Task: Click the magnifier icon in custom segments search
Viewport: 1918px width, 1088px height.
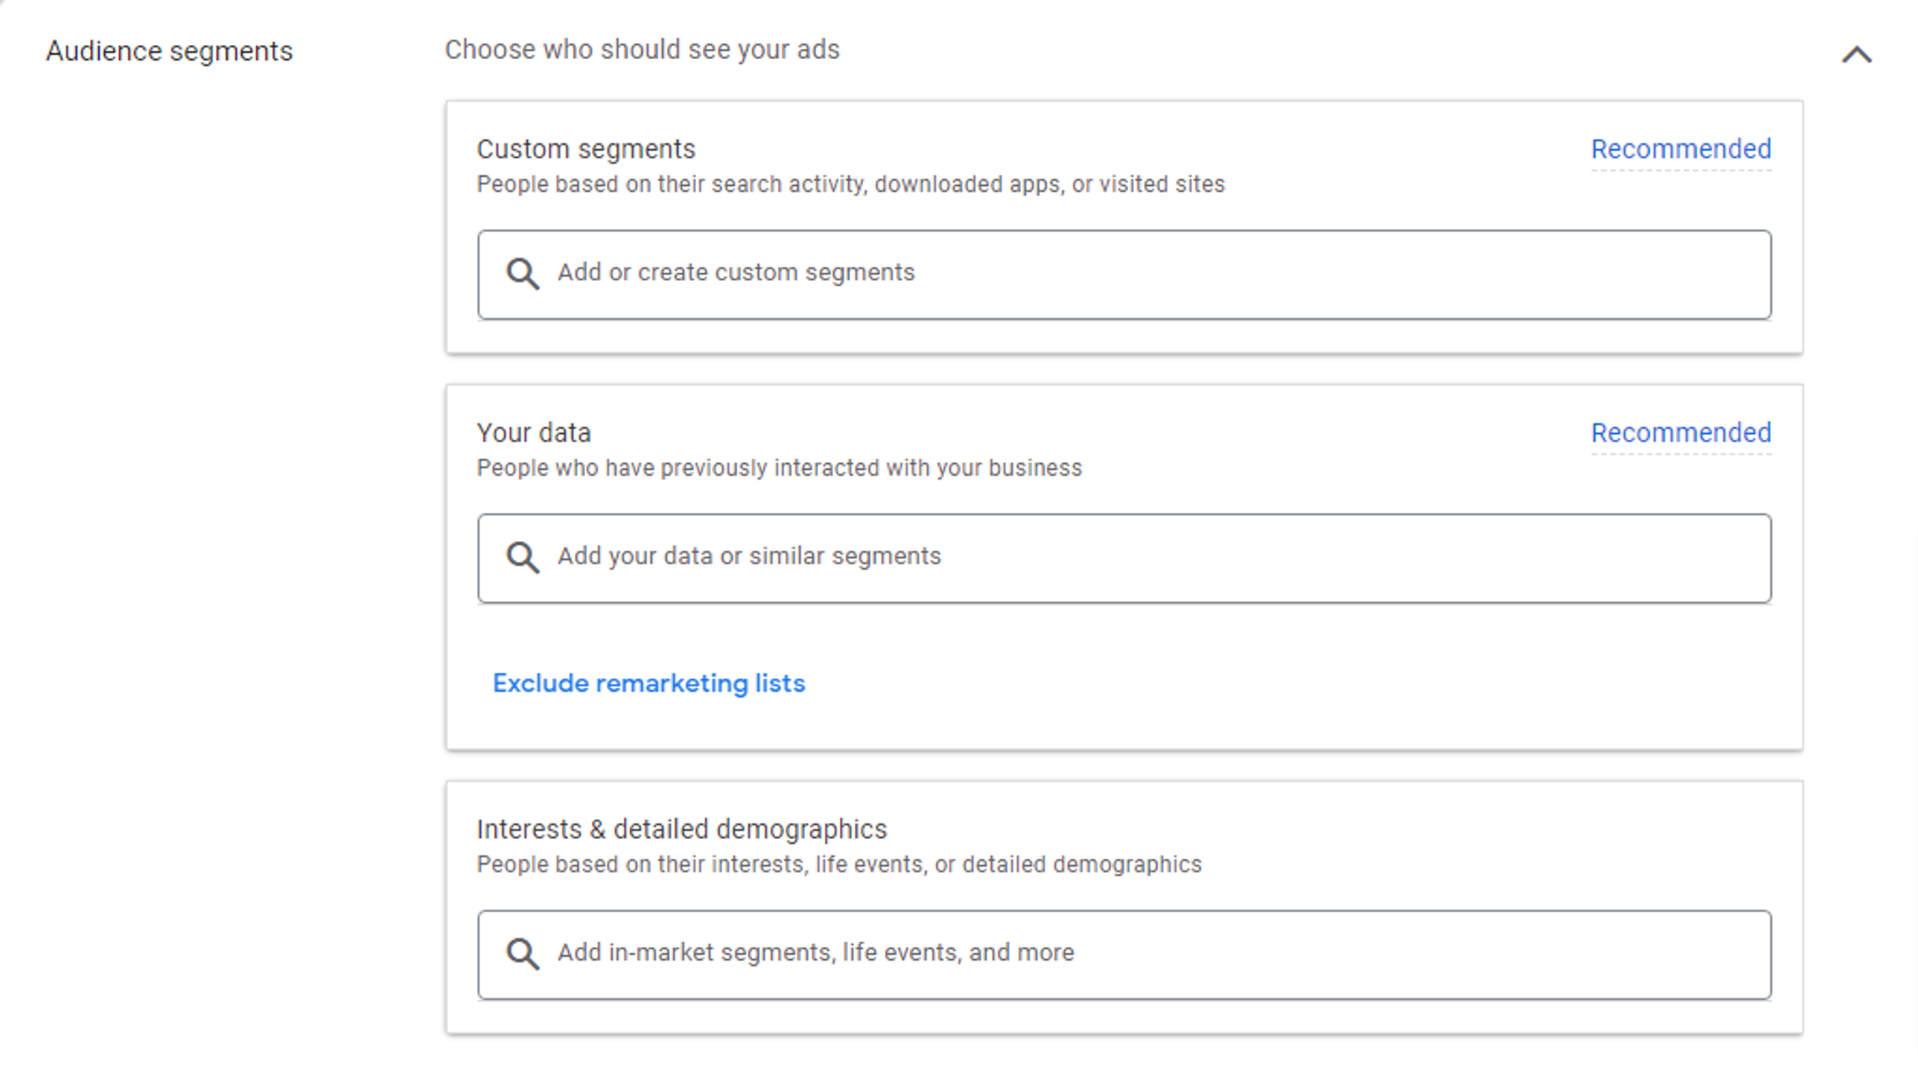Action: (x=522, y=273)
